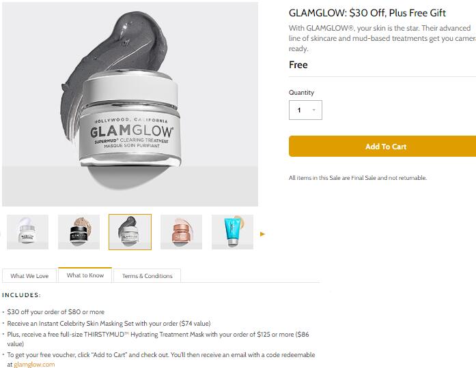Click the main GLAMGLOW SUPERMUD product image
Image resolution: width=476 pixels, height=368 pixels.
(x=130, y=104)
